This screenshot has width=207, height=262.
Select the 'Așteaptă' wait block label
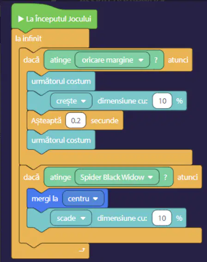pyautogui.click(x=46, y=121)
